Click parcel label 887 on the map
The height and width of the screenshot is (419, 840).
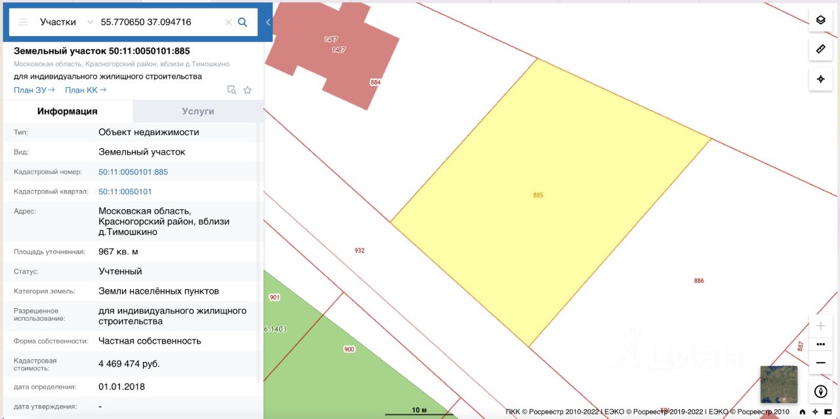point(800,346)
